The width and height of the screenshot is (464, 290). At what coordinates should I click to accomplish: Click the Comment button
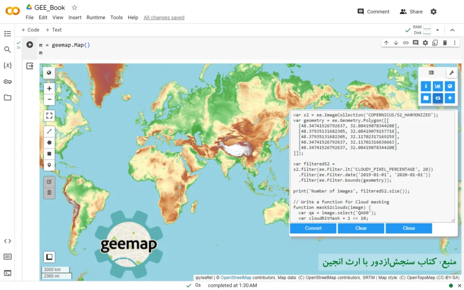pyautogui.click(x=373, y=11)
